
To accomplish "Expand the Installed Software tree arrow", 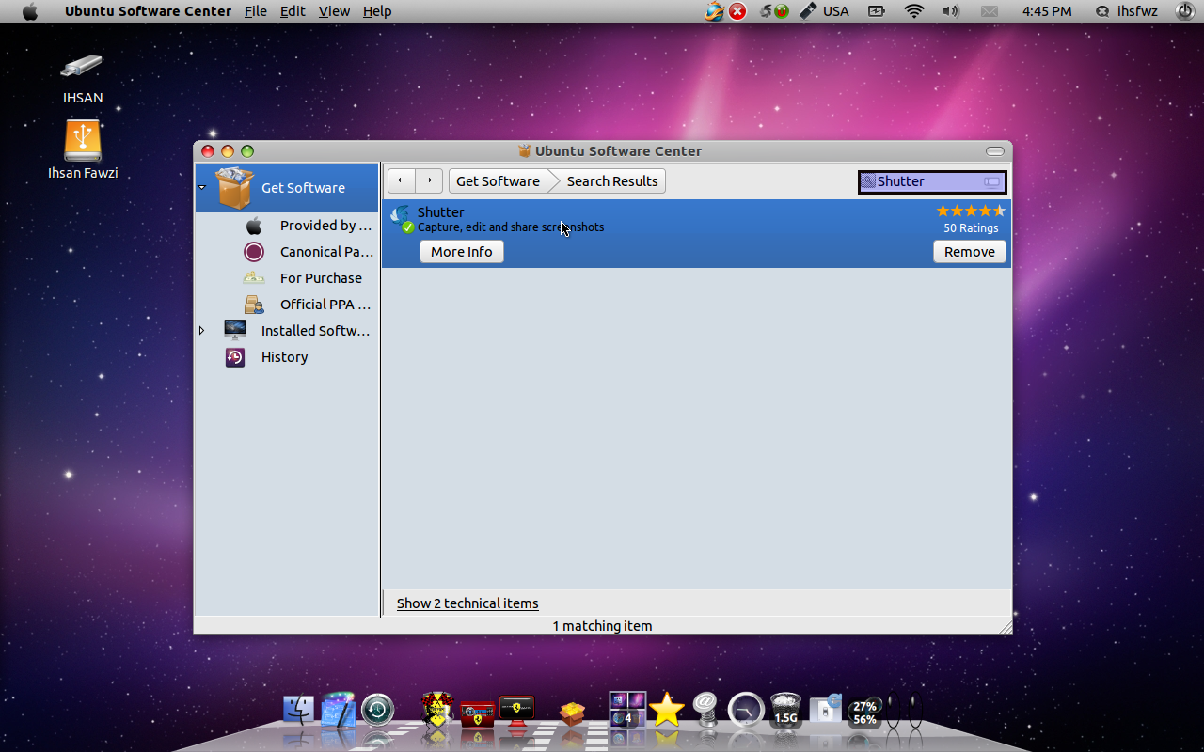I will [201, 331].
